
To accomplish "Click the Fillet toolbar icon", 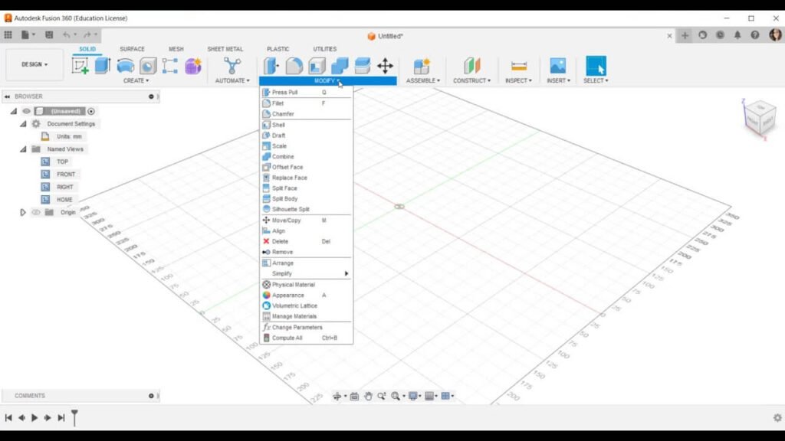I will point(294,66).
